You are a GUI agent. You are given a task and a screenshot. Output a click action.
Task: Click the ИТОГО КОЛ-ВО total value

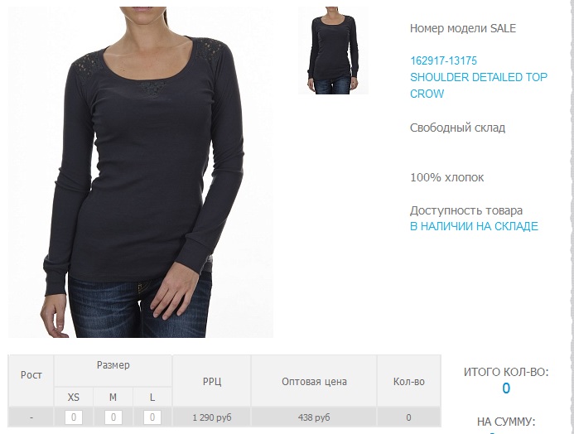click(x=506, y=388)
